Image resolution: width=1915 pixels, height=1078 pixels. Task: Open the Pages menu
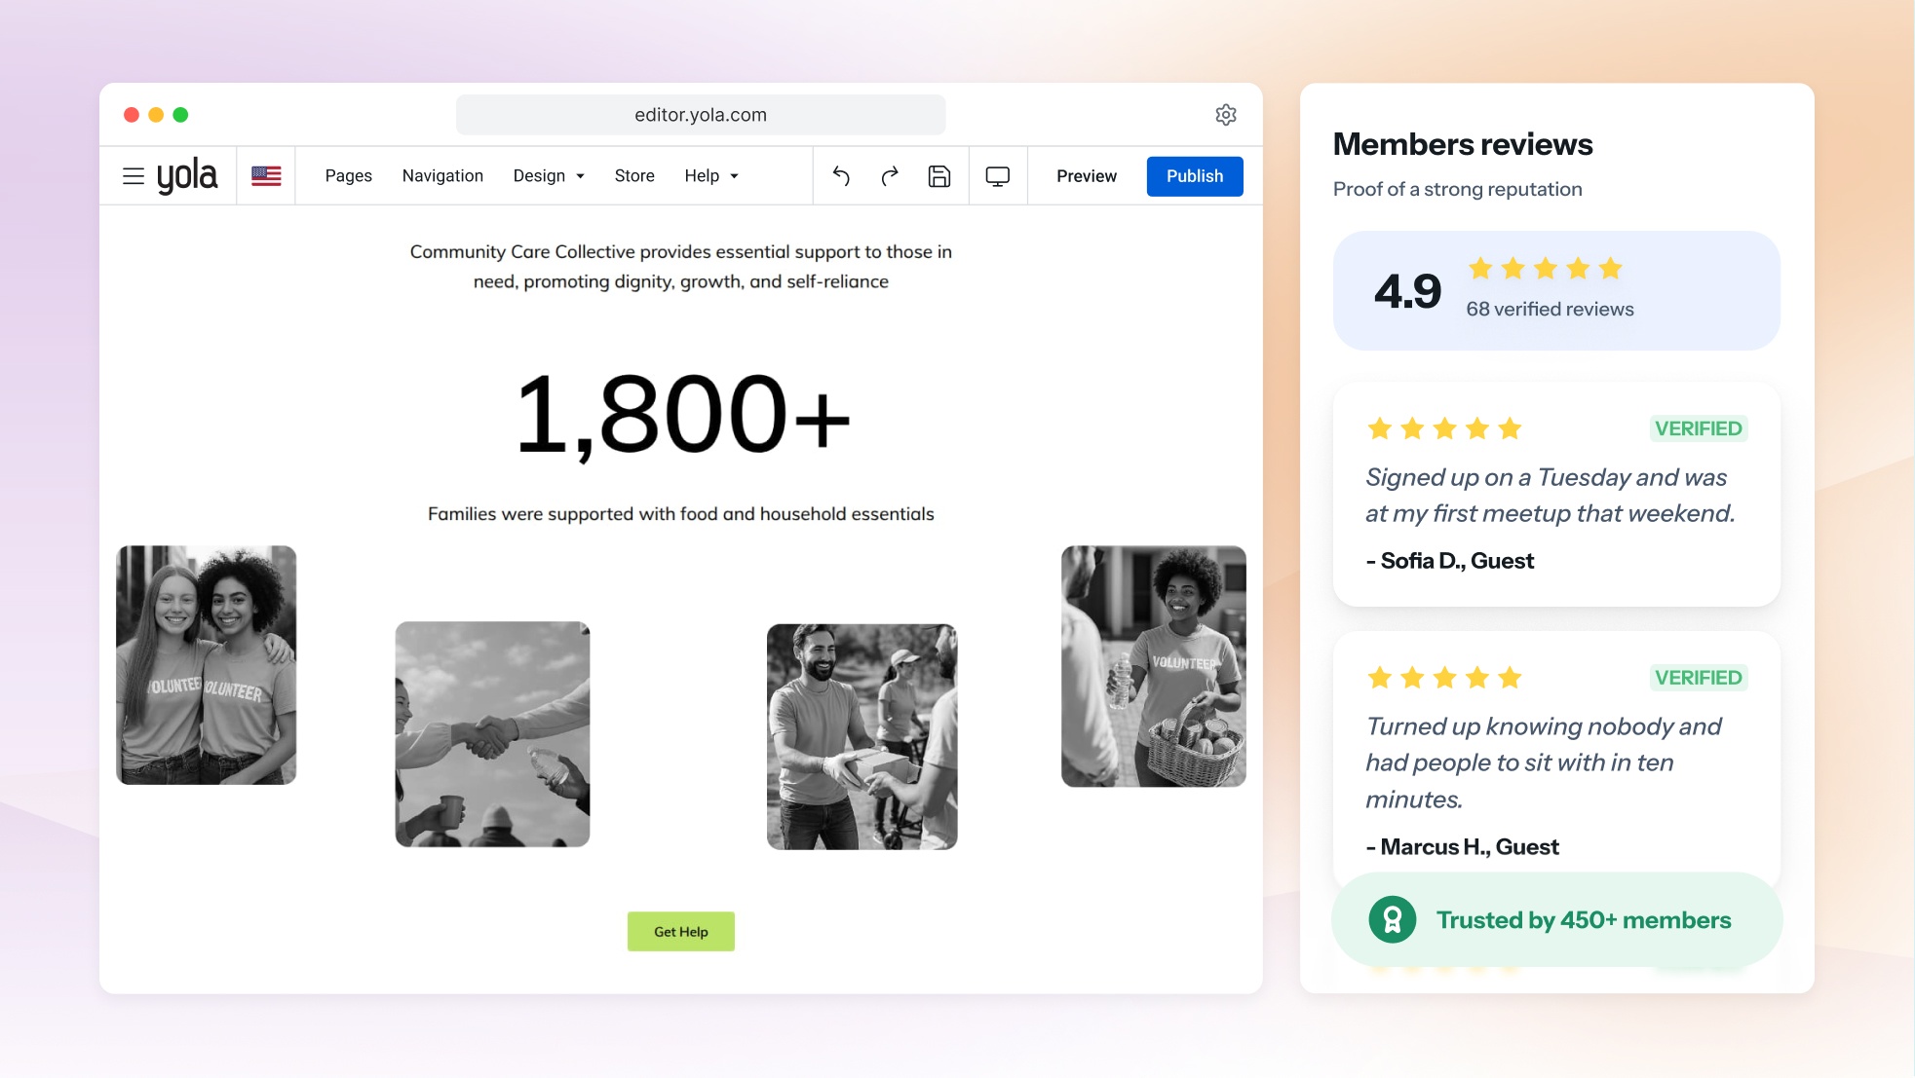pyautogui.click(x=349, y=176)
